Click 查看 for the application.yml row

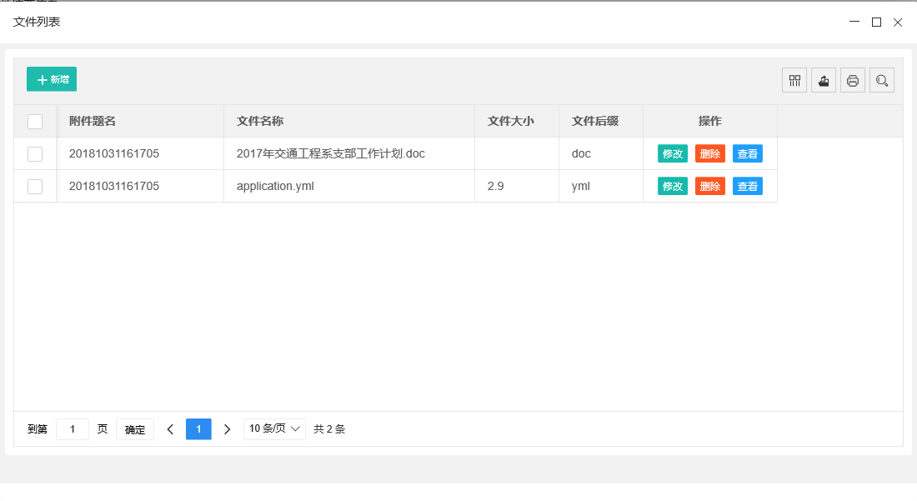pos(748,187)
